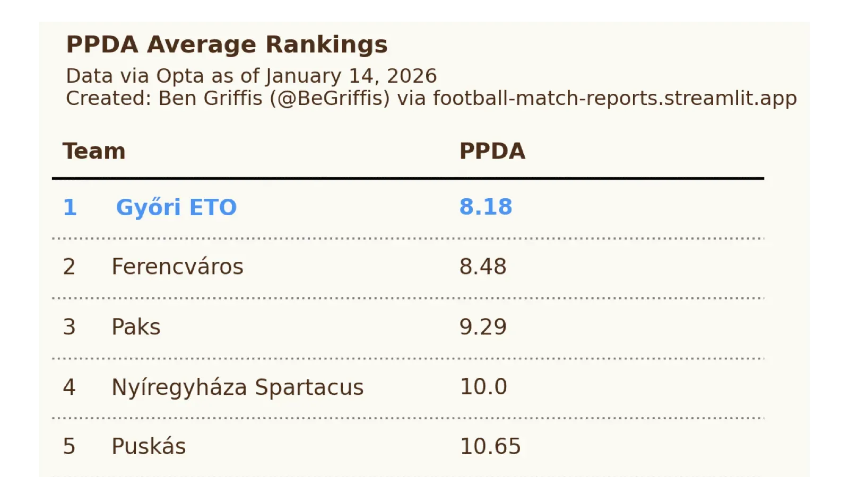Click rank number 5
849x477 pixels.
point(69,446)
